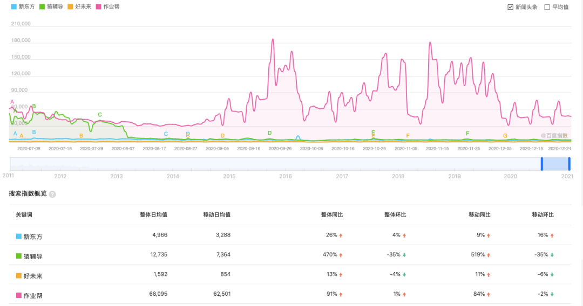Click the up arrow next to 84%
The height and width of the screenshot is (306, 583).
point(488,295)
